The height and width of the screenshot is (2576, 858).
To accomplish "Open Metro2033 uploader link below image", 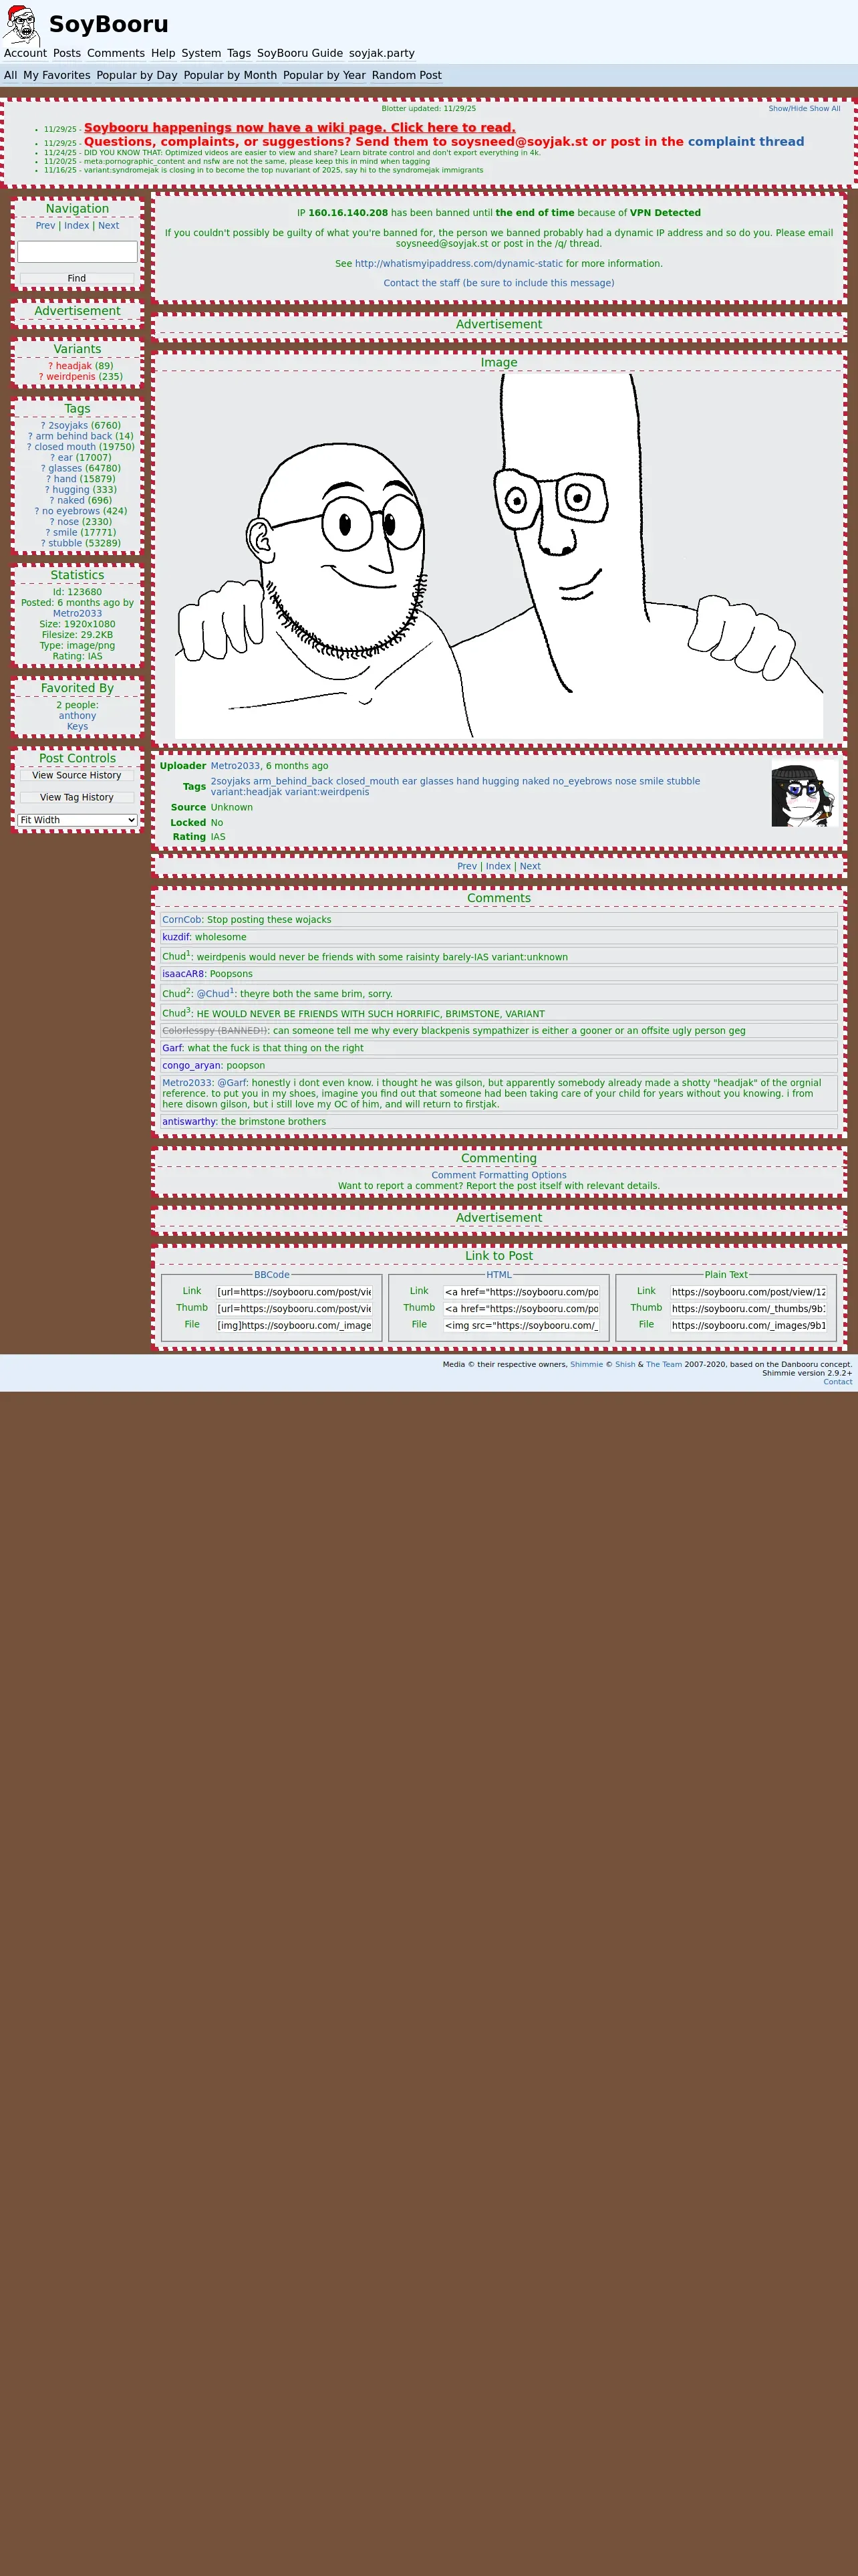I will click(235, 766).
